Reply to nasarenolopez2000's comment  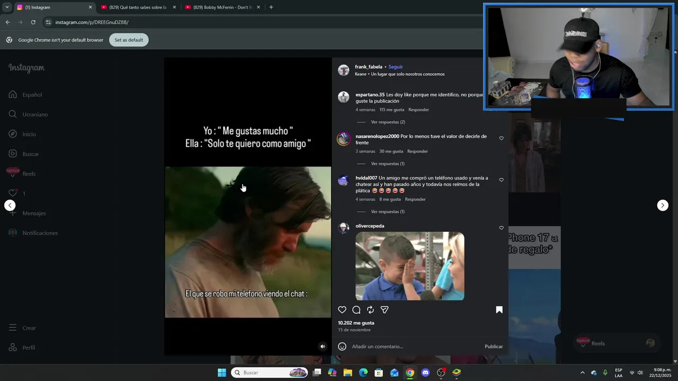tap(417, 151)
